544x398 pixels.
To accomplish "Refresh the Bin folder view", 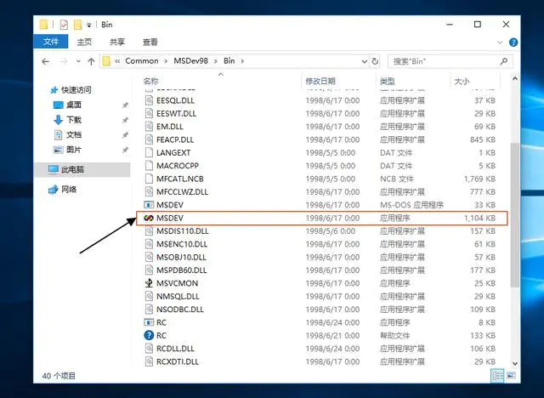I will coord(375,61).
